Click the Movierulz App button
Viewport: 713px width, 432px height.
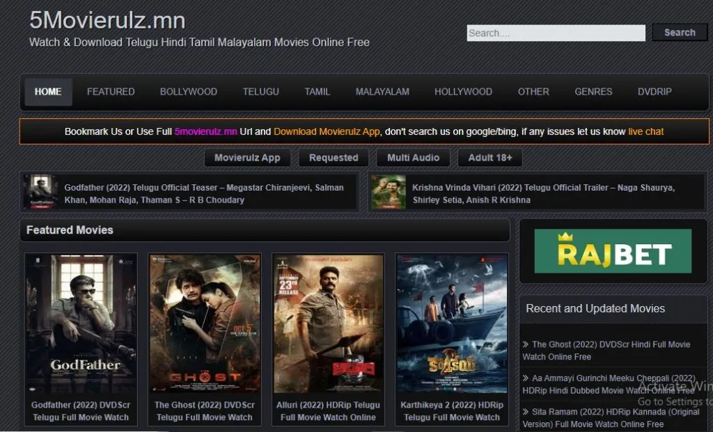tap(247, 157)
